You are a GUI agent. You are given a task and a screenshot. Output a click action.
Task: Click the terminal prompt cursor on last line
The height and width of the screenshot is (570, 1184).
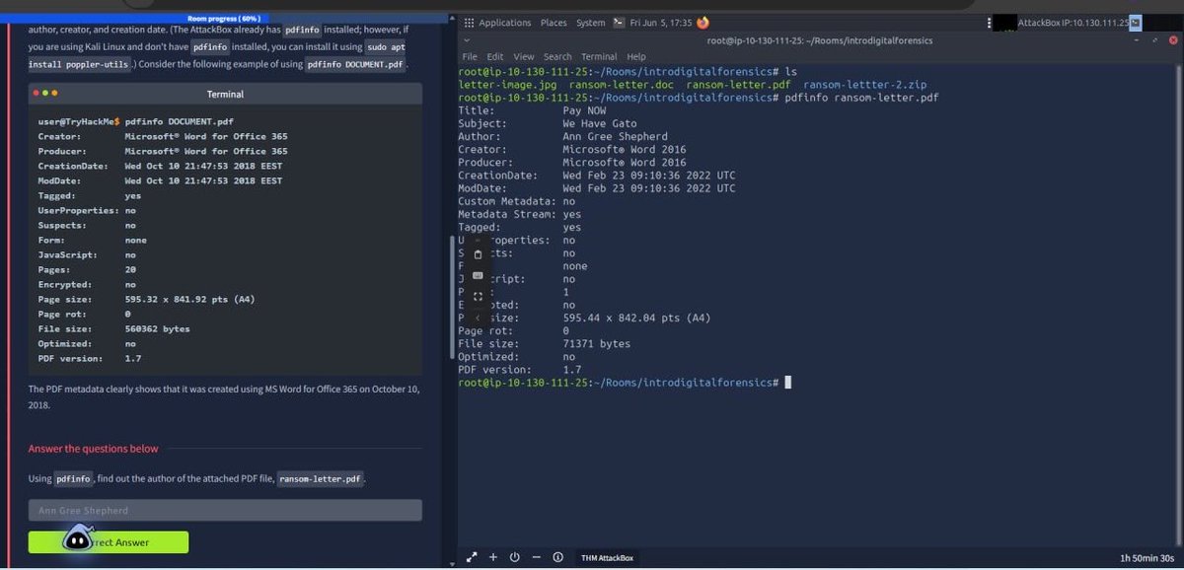click(x=787, y=383)
